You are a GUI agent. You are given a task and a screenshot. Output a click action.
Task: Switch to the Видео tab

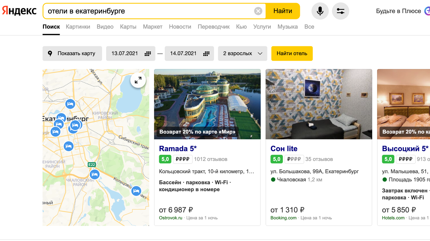click(105, 27)
